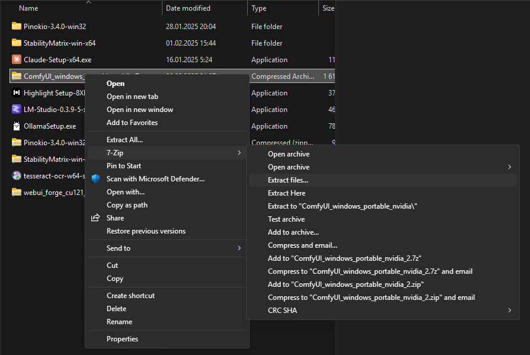Click the Share arrow icon in context menu
Viewport: 530px width, 355px height.
click(95, 218)
